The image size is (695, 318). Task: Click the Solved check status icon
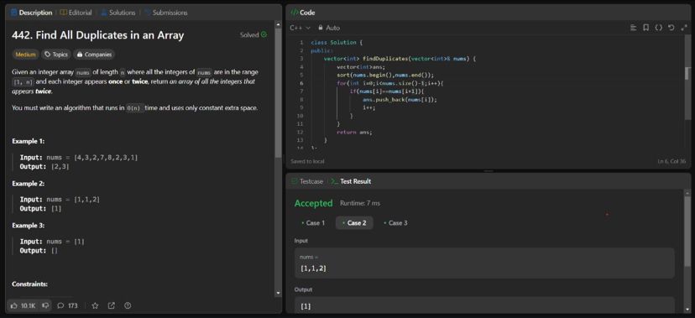coord(264,34)
